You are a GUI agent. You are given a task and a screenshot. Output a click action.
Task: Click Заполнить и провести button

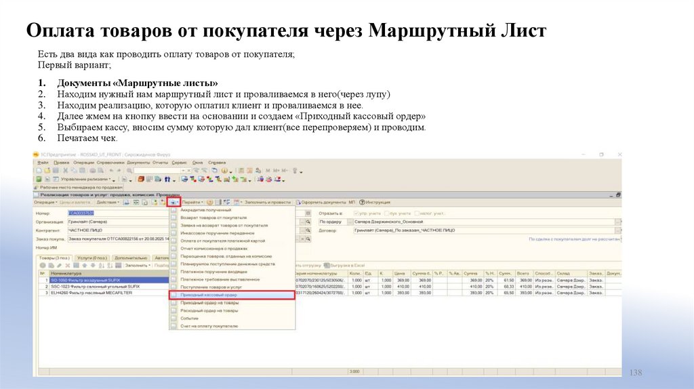tap(267, 202)
